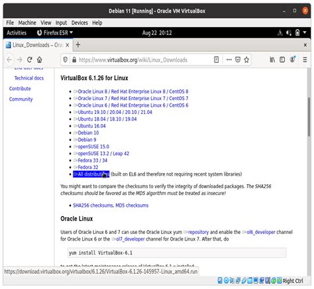Click the battery icon in GNOME top bar
The image size is (314, 289).
pyautogui.click(x=297, y=33)
